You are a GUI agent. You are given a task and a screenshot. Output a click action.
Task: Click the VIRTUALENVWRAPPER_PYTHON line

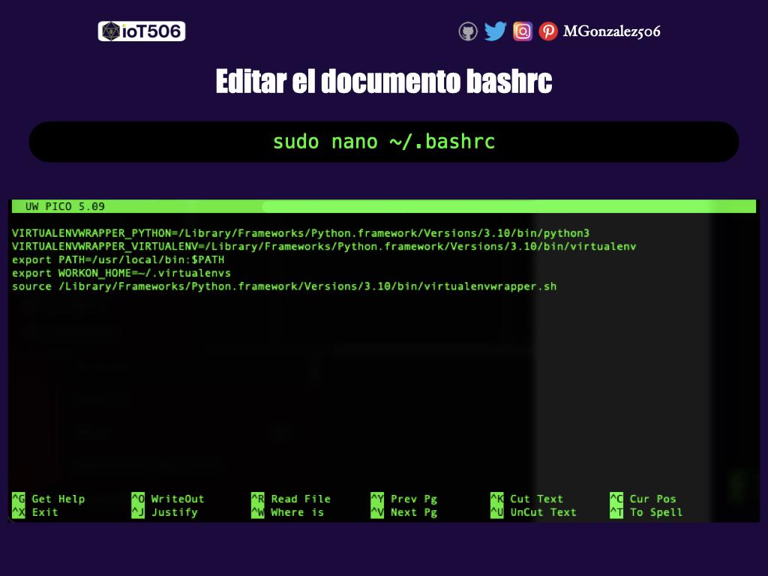coord(301,233)
